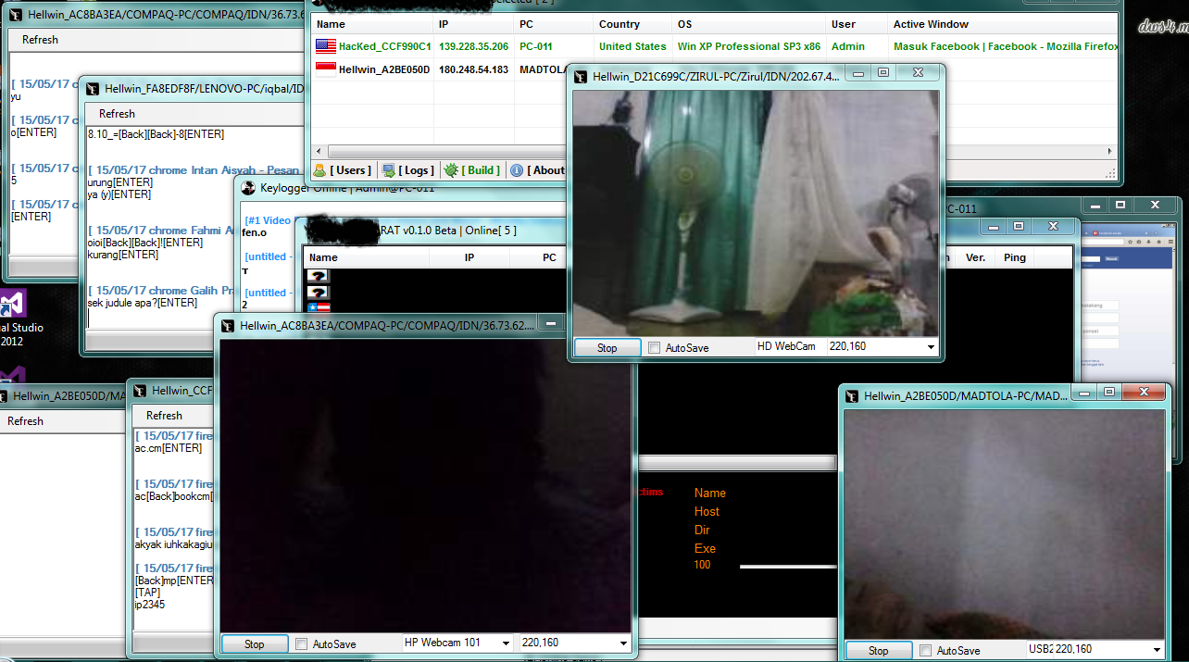The height and width of the screenshot is (662, 1189).
Task: Close the ZIRUL-PC webcam window
Action: (918, 72)
